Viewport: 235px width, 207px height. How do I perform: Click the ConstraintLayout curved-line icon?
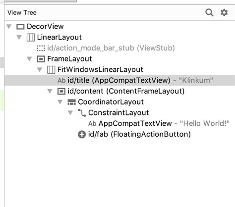82,113
